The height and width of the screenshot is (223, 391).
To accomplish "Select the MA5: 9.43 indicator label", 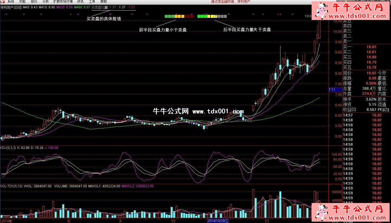I will coord(30,7).
